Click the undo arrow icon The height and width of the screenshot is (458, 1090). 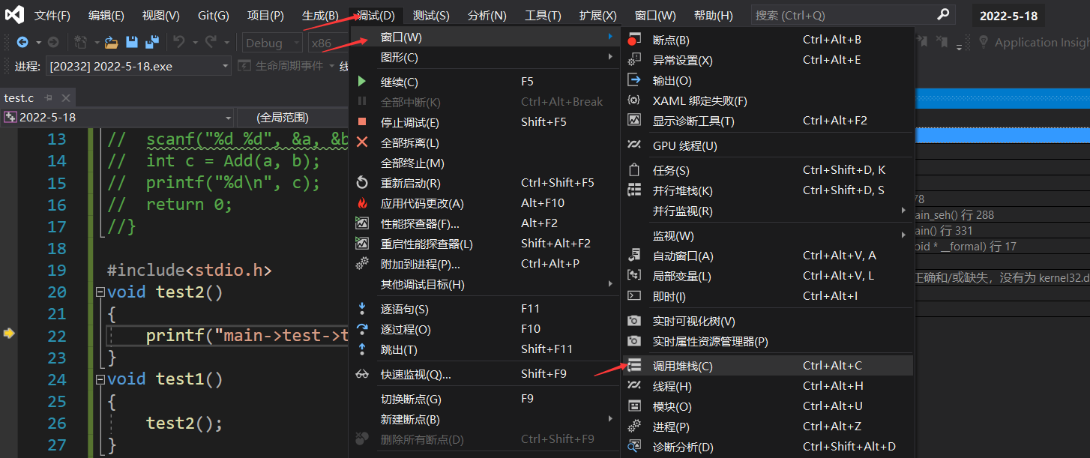coord(178,43)
